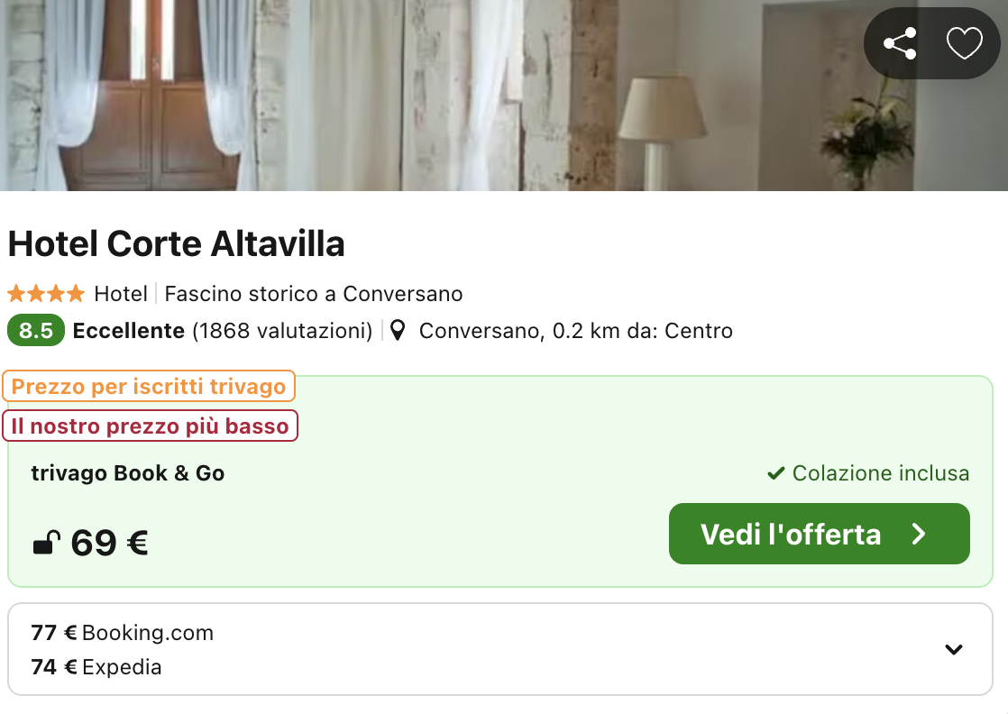Image resolution: width=1008 pixels, height=714 pixels.
Task: Save hotel with the heart icon
Action: (964, 43)
